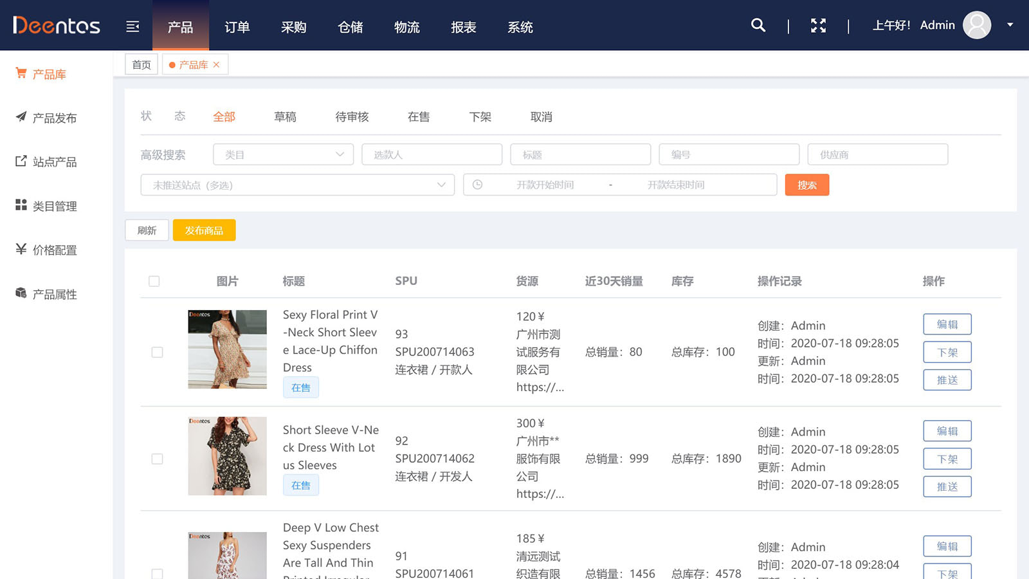The image size is (1029, 579).
Task: Check row for SPU200714063
Action: (x=157, y=352)
